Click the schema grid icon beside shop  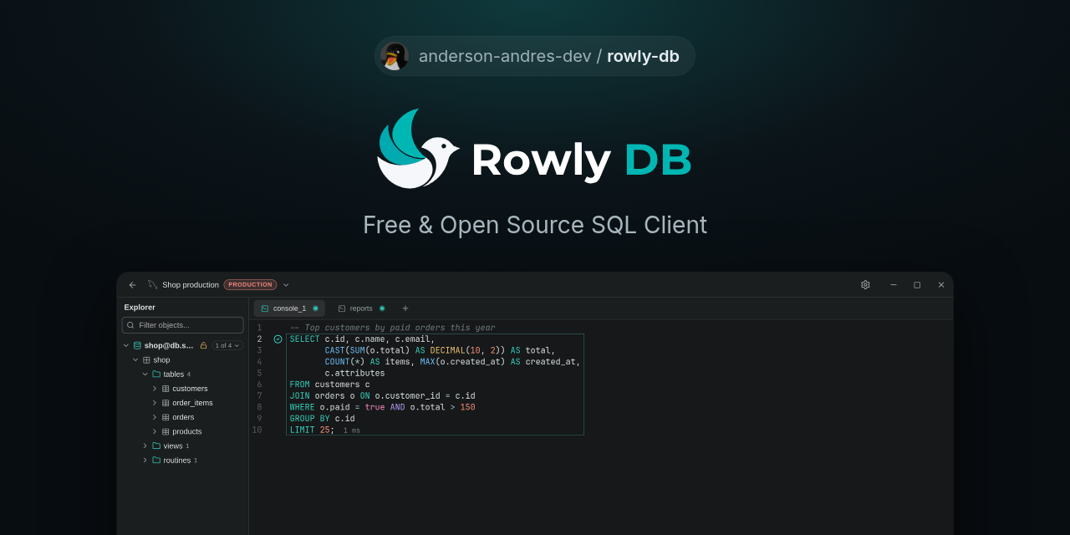pos(146,360)
